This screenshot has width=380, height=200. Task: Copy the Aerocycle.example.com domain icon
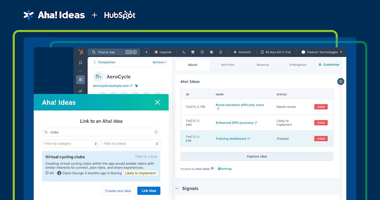136,86
